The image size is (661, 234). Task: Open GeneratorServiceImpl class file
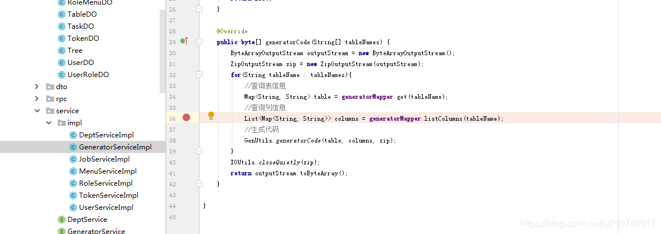tap(115, 147)
